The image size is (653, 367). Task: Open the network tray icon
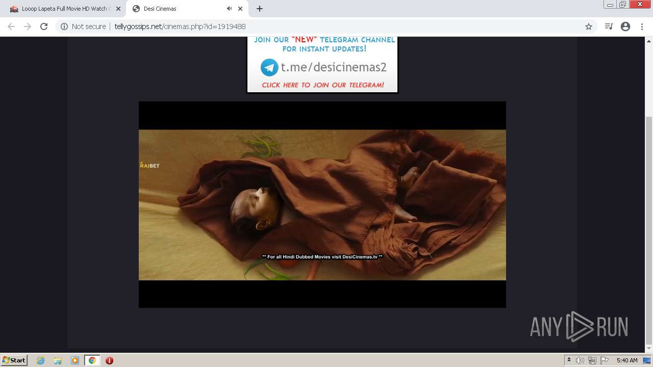pyautogui.click(x=592, y=360)
